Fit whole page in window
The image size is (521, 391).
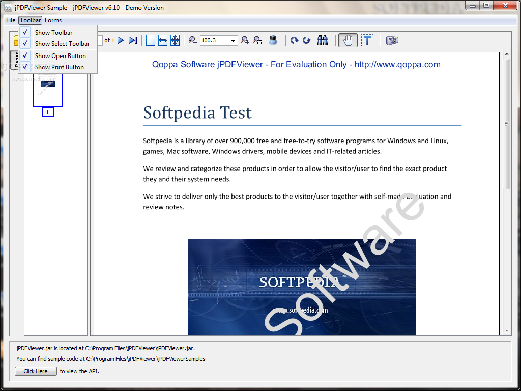coord(175,40)
